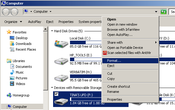Click Properties in the toolbar

tap(66, 22)
